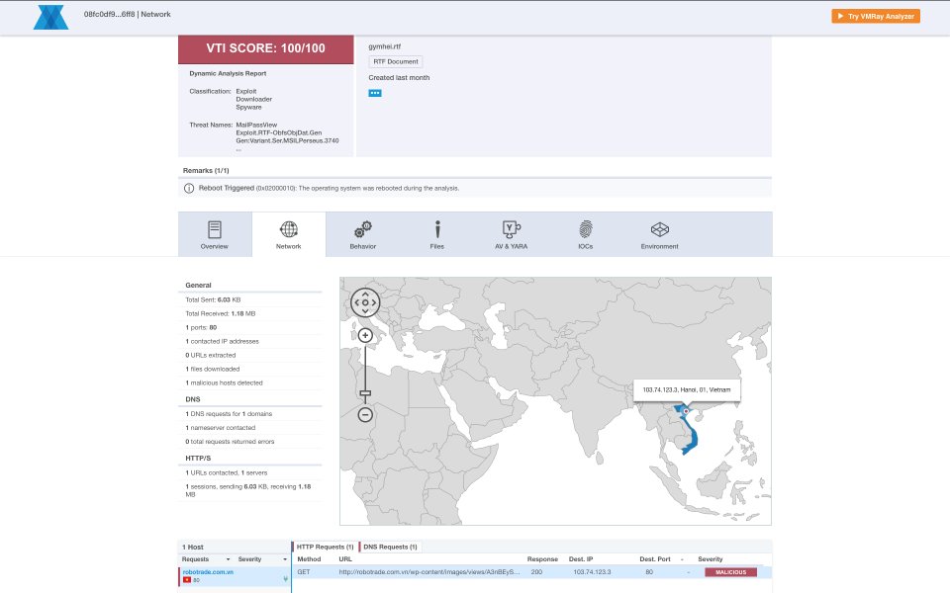Viewport: 950px width, 593px height.
Task: Click the Try VMRay Analyzer button
Action: pyautogui.click(x=875, y=16)
